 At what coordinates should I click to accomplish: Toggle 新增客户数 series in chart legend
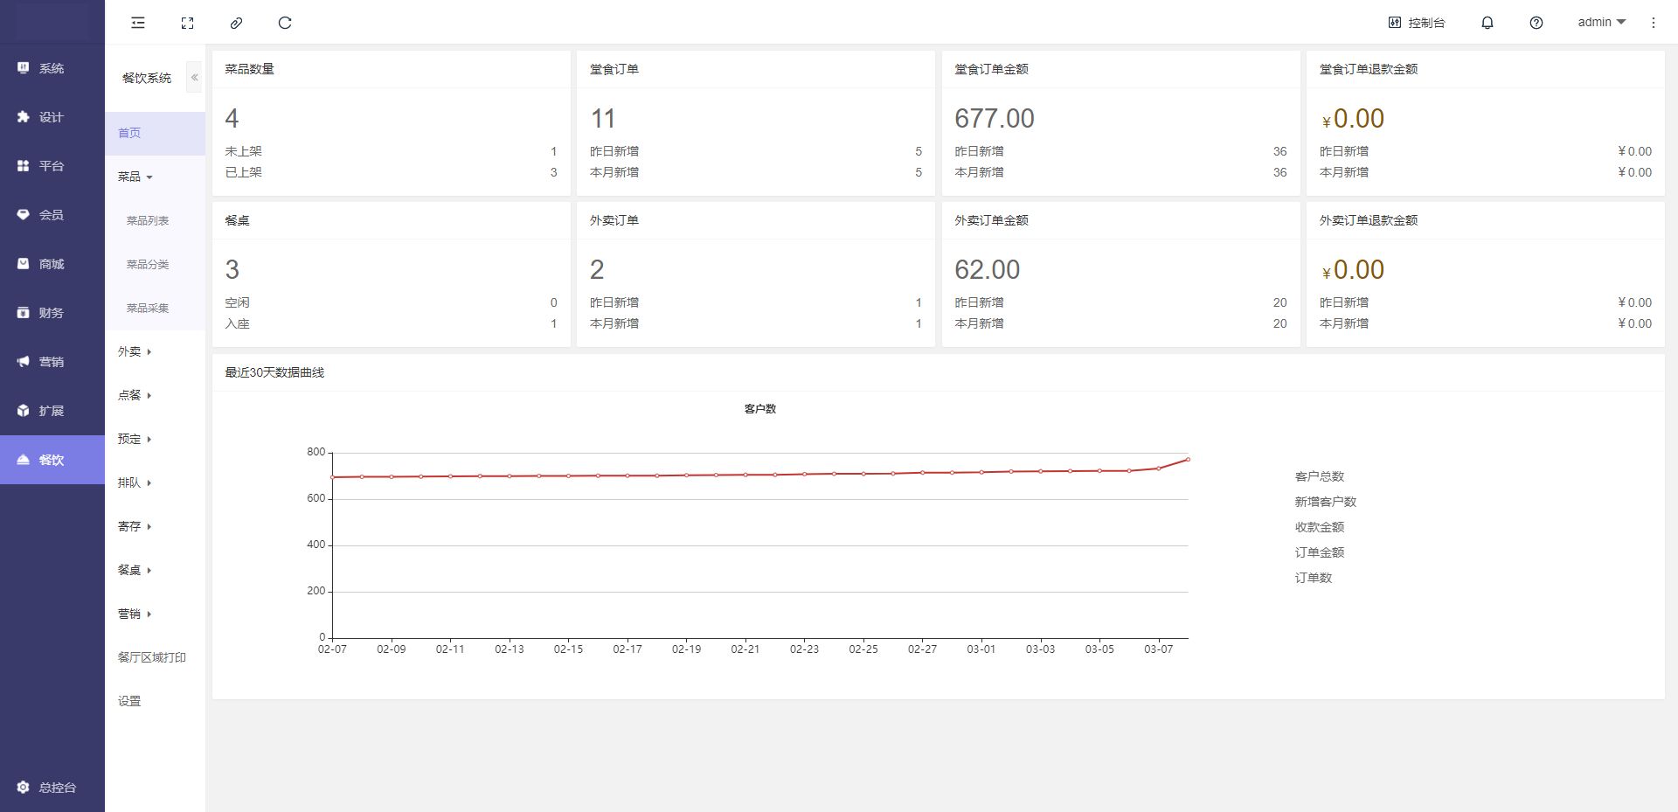(x=1325, y=502)
